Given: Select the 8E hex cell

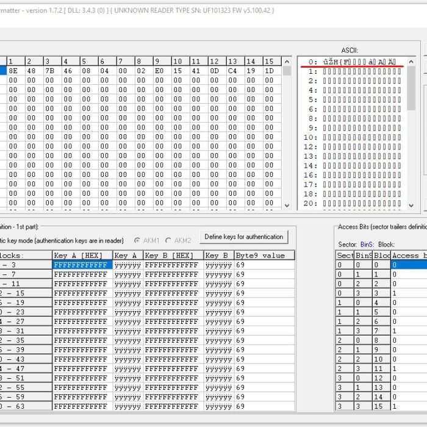Looking at the screenshot, I should pyautogui.click(x=16, y=71).
